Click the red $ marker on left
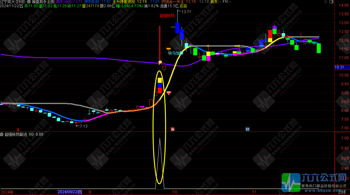The height and width of the screenshot is (195, 350). 18,129
